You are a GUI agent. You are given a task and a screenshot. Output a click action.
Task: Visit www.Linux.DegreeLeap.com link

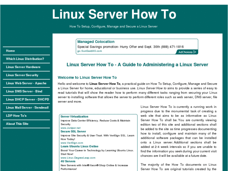78,158
